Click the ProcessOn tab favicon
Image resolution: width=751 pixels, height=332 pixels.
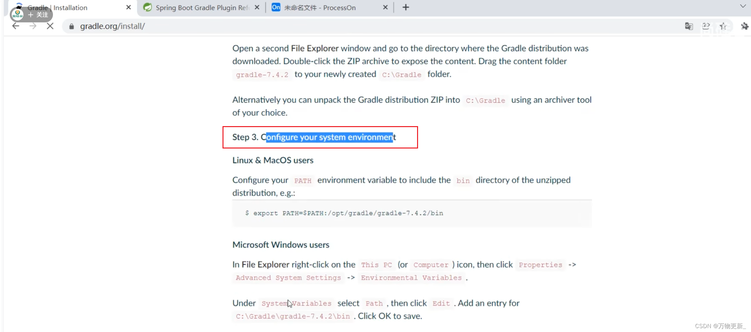point(276,7)
